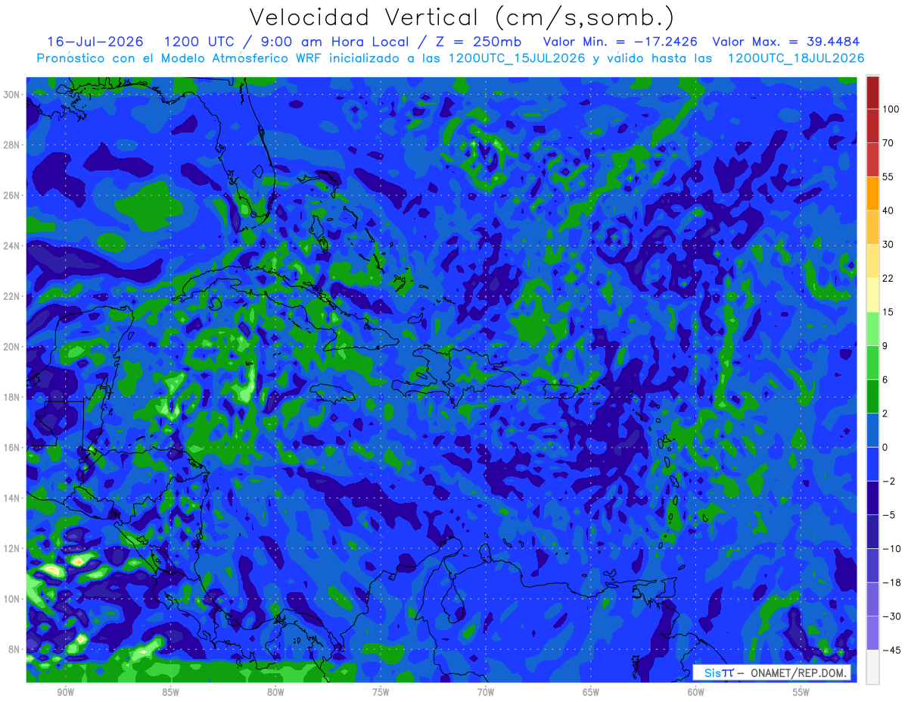Viewport: 908px width, 702px height.
Task: Click the longitude label "65W"
Action: point(591,692)
